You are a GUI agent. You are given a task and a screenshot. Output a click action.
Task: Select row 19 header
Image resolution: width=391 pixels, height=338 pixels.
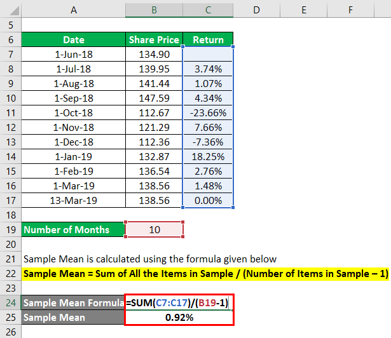click(11, 229)
